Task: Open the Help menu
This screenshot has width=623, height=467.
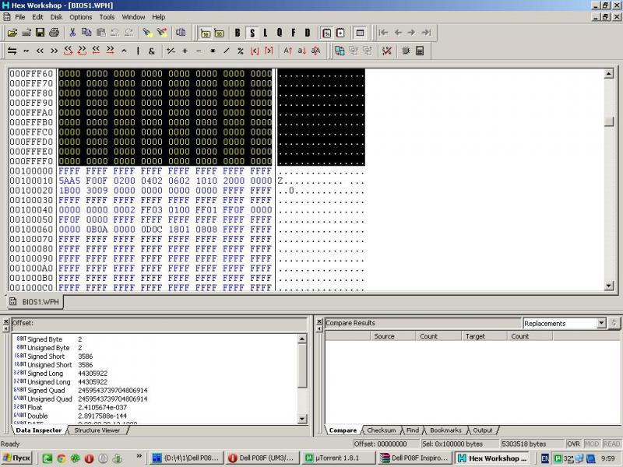Action: click(159, 17)
